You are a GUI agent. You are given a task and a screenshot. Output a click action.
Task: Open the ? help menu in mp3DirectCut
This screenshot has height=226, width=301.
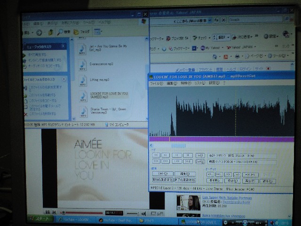coord(224,83)
